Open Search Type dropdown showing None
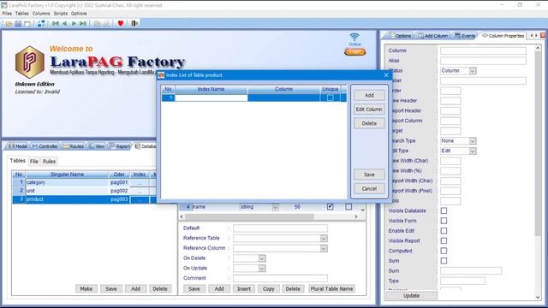Image resolution: width=548 pixels, height=308 pixels. 473,140
